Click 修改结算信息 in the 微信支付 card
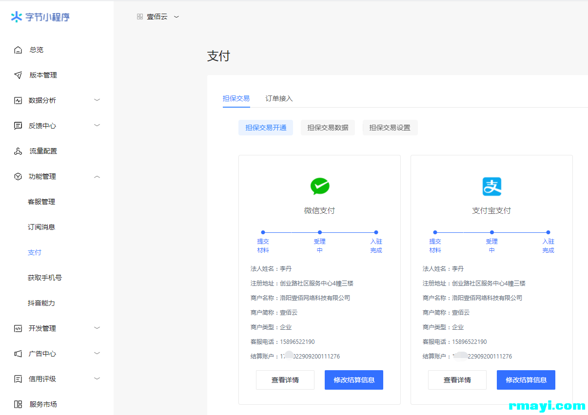The height and width of the screenshot is (415, 588). (x=354, y=380)
